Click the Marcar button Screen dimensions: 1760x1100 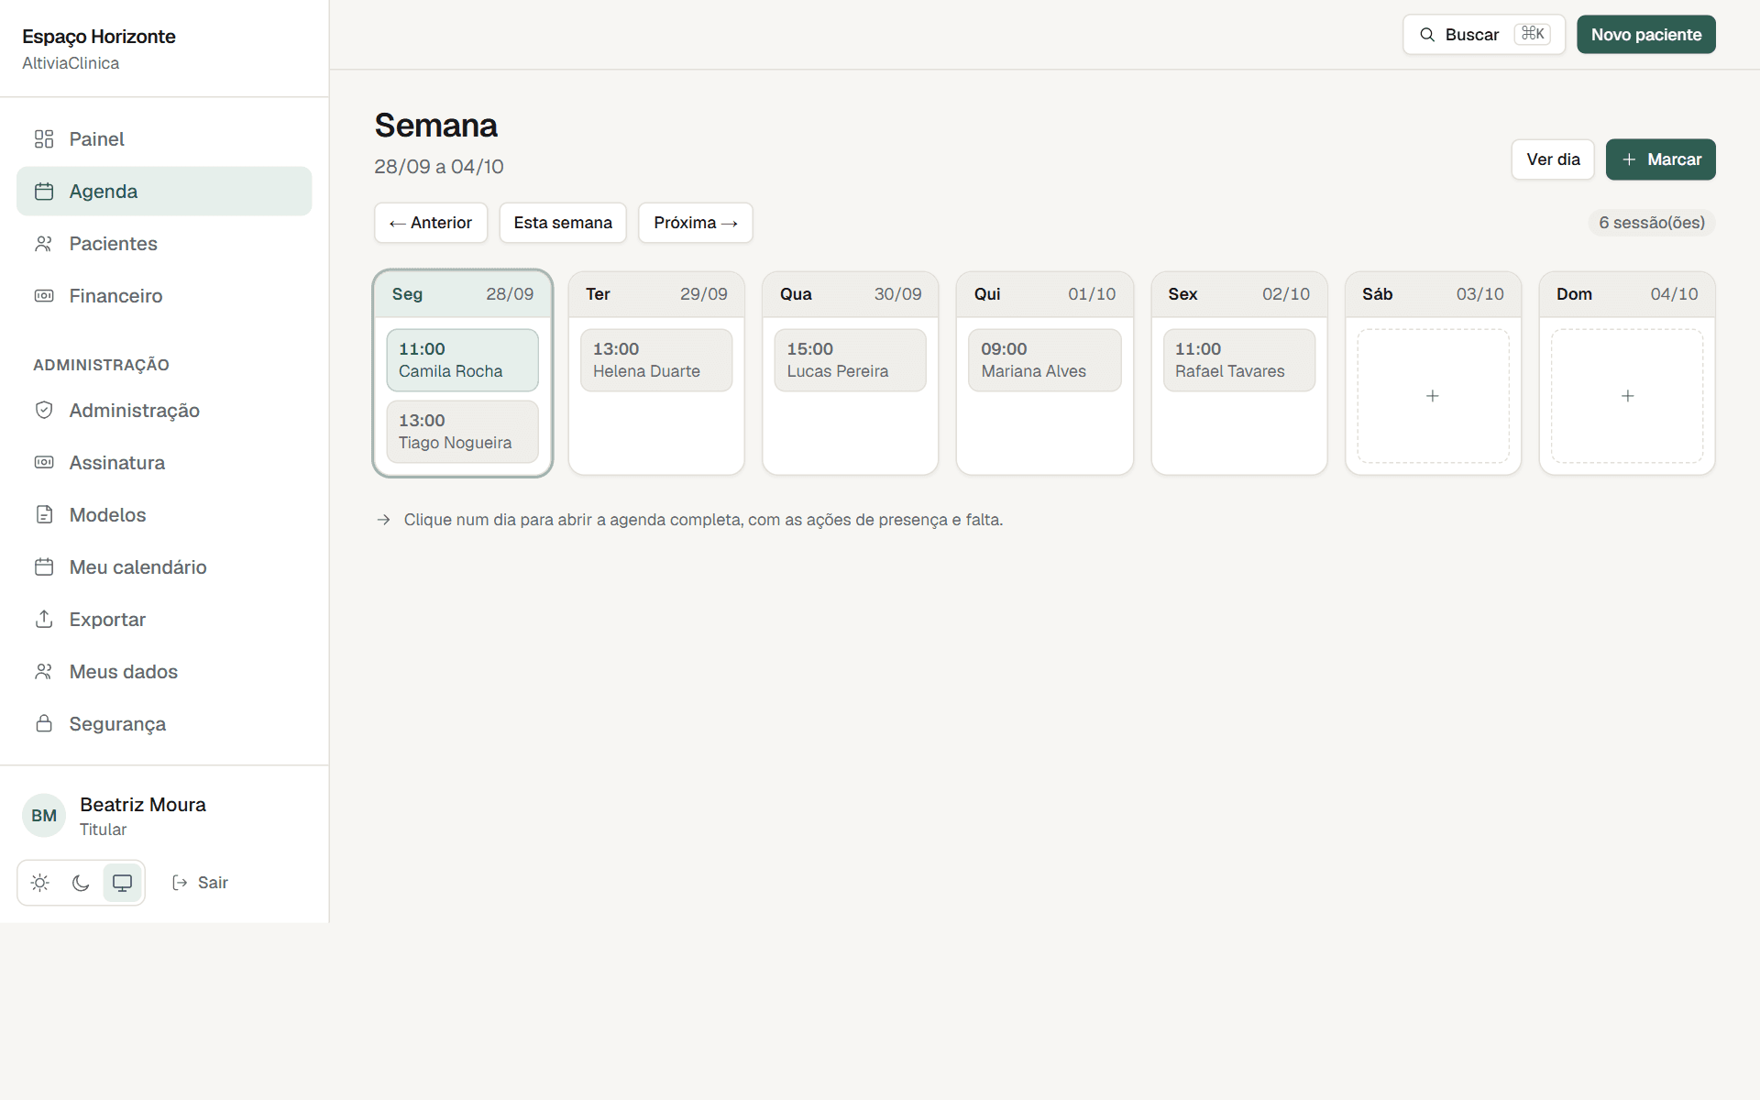coord(1660,159)
